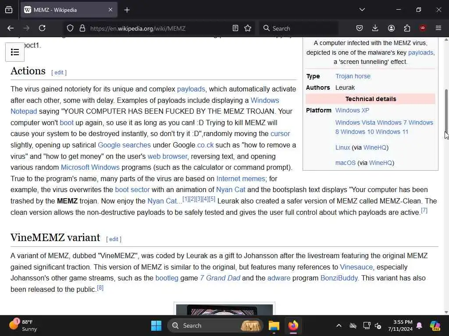Follow the boot link

pyautogui.click(x=67, y=122)
